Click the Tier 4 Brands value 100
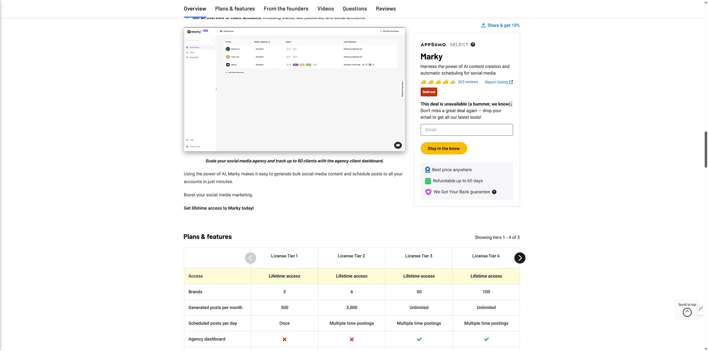708x351 pixels. point(486,292)
